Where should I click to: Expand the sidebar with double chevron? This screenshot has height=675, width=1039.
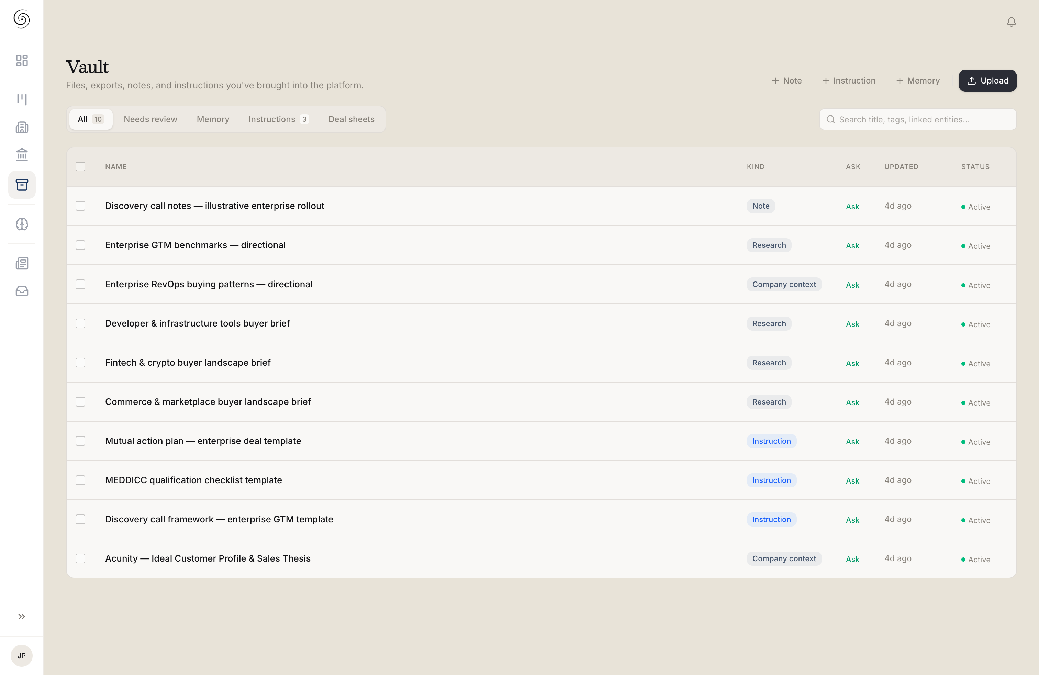pos(21,617)
